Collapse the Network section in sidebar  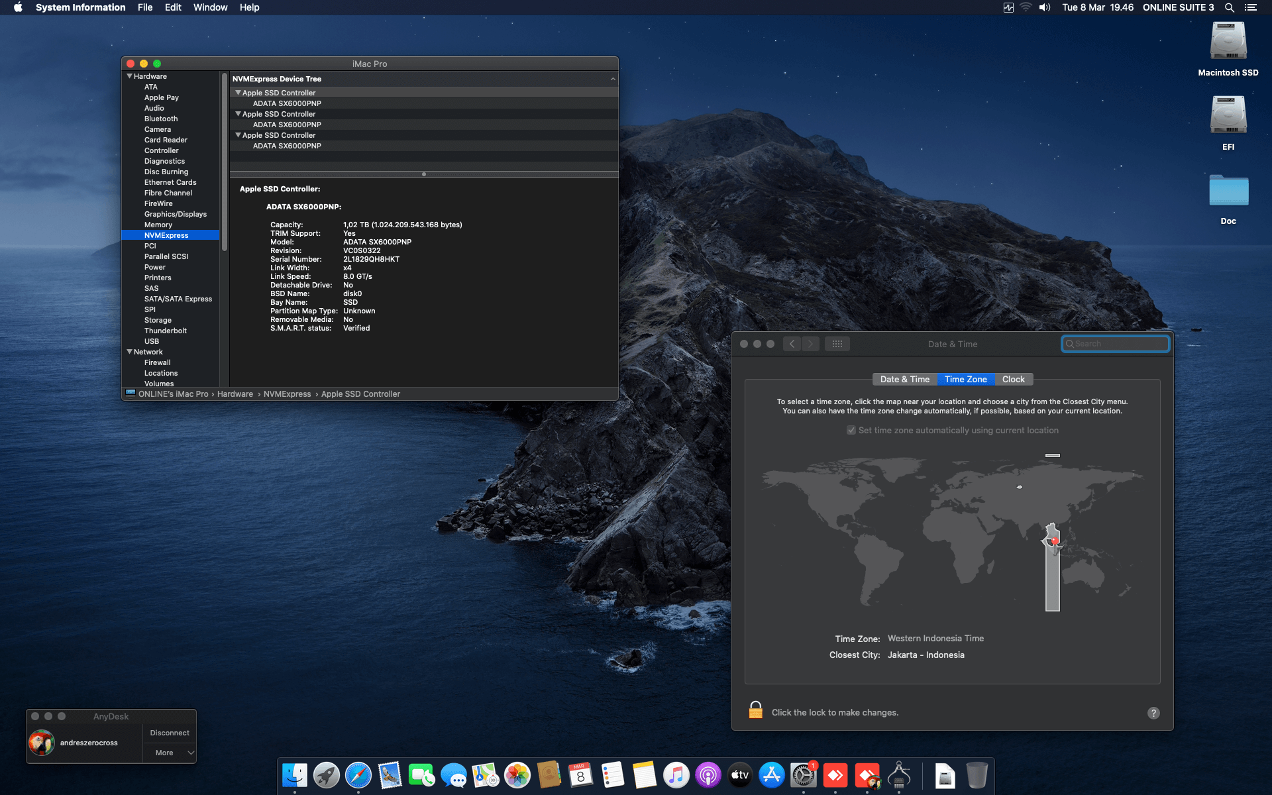[130, 352]
